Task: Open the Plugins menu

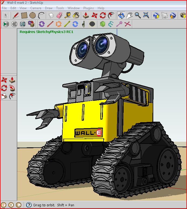Action: pyautogui.click(x=89, y=8)
